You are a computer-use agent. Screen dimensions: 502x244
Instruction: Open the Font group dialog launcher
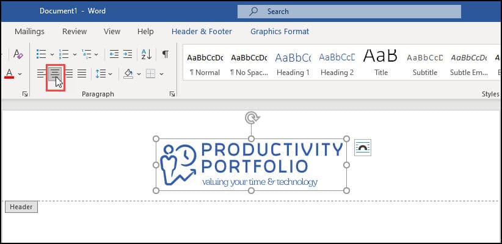point(25,94)
